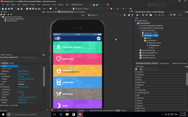Open C++Builder from the Windows taskbar
Viewport: 188px width, 117px height.
click(80, 115)
